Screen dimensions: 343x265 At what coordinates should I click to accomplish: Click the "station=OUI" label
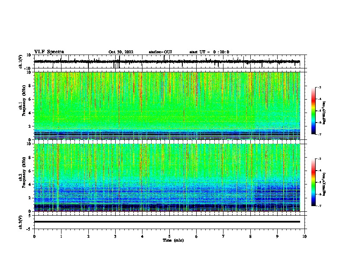[x=160, y=52]
